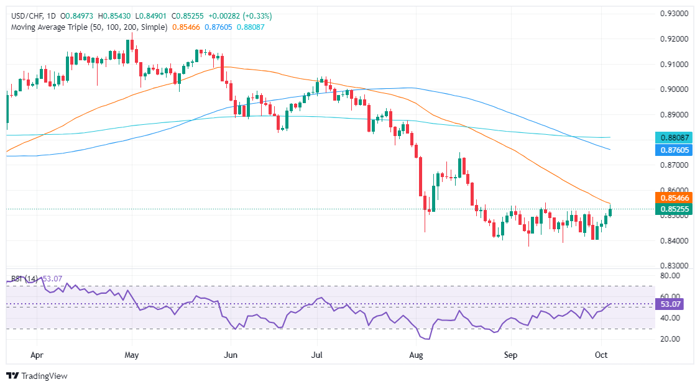
Task: Click the RSI 80.00 scale label
Action: point(670,276)
